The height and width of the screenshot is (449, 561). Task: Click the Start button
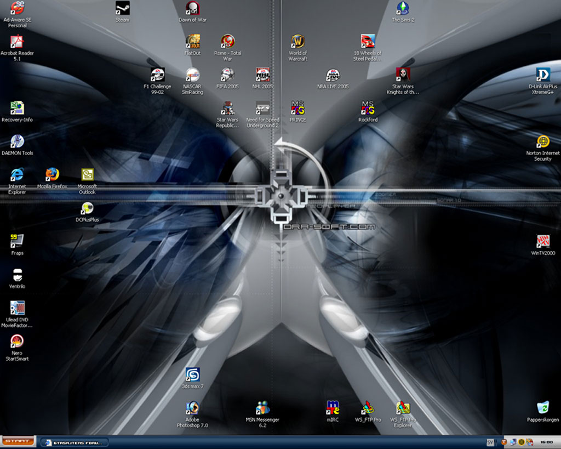click(x=18, y=442)
